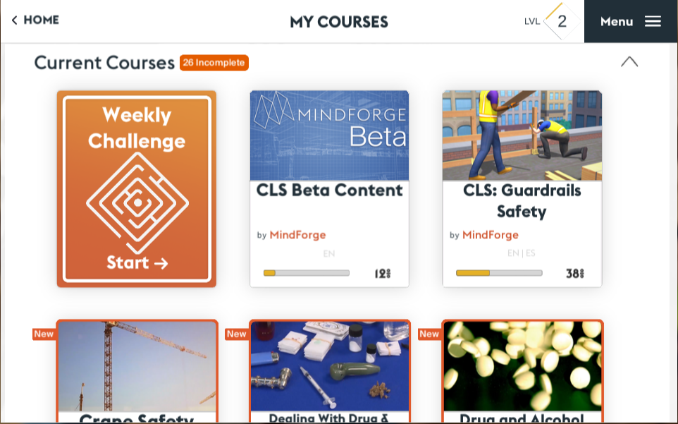Click the New badge on pills course
This screenshot has width=678, height=424.
[429, 334]
